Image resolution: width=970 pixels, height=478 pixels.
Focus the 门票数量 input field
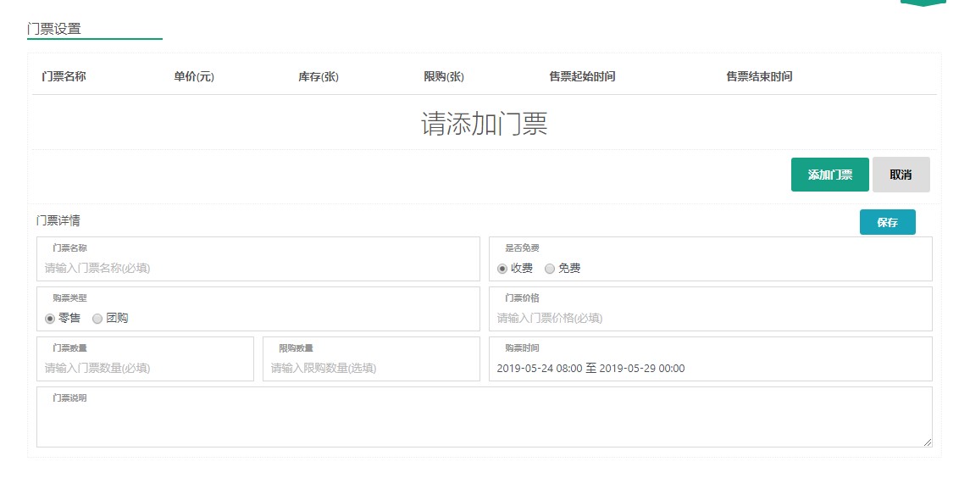(x=145, y=368)
